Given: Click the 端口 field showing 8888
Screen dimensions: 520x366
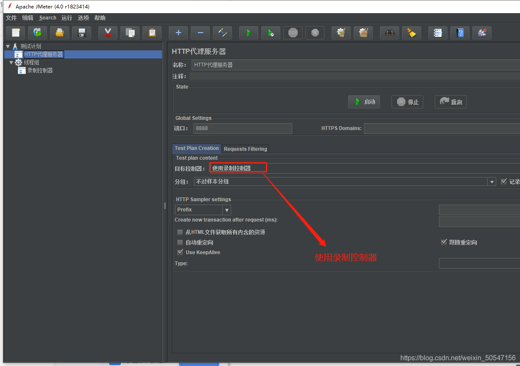Looking at the screenshot, I should (x=243, y=128).
